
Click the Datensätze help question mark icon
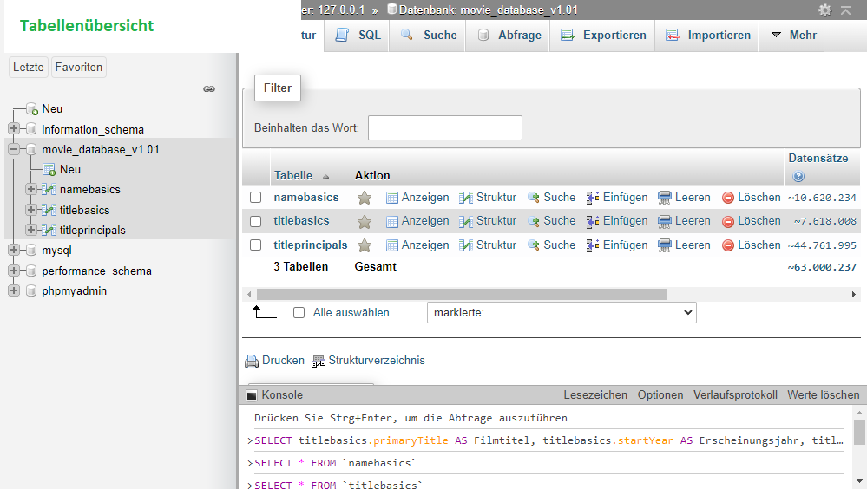click(x=798, y=176)
